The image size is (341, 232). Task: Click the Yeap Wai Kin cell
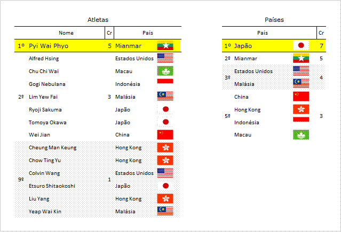coord(45,211)
